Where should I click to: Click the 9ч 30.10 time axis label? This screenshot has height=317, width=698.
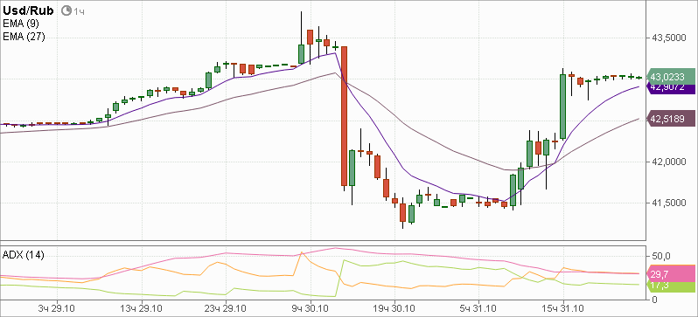click(311, 308)
